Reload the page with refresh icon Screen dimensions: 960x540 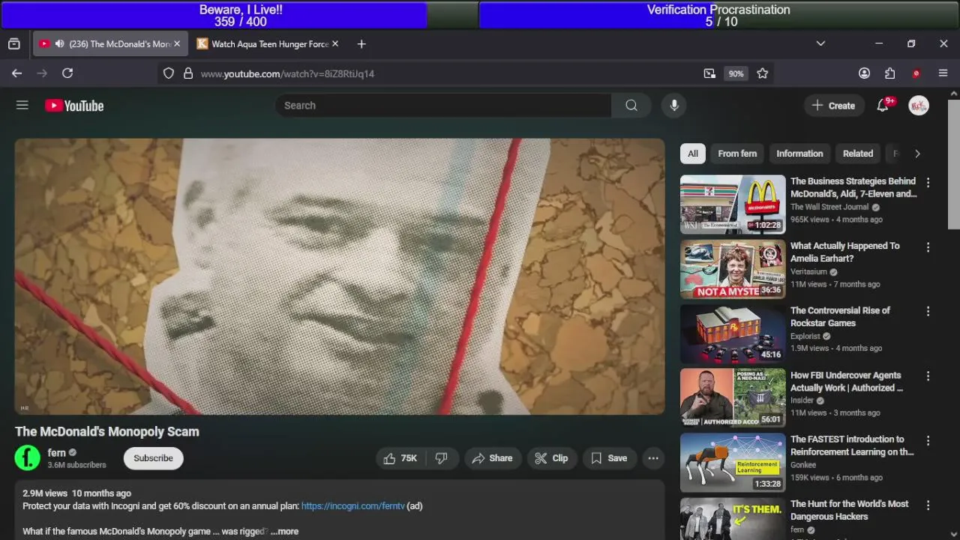pos(67,73)
